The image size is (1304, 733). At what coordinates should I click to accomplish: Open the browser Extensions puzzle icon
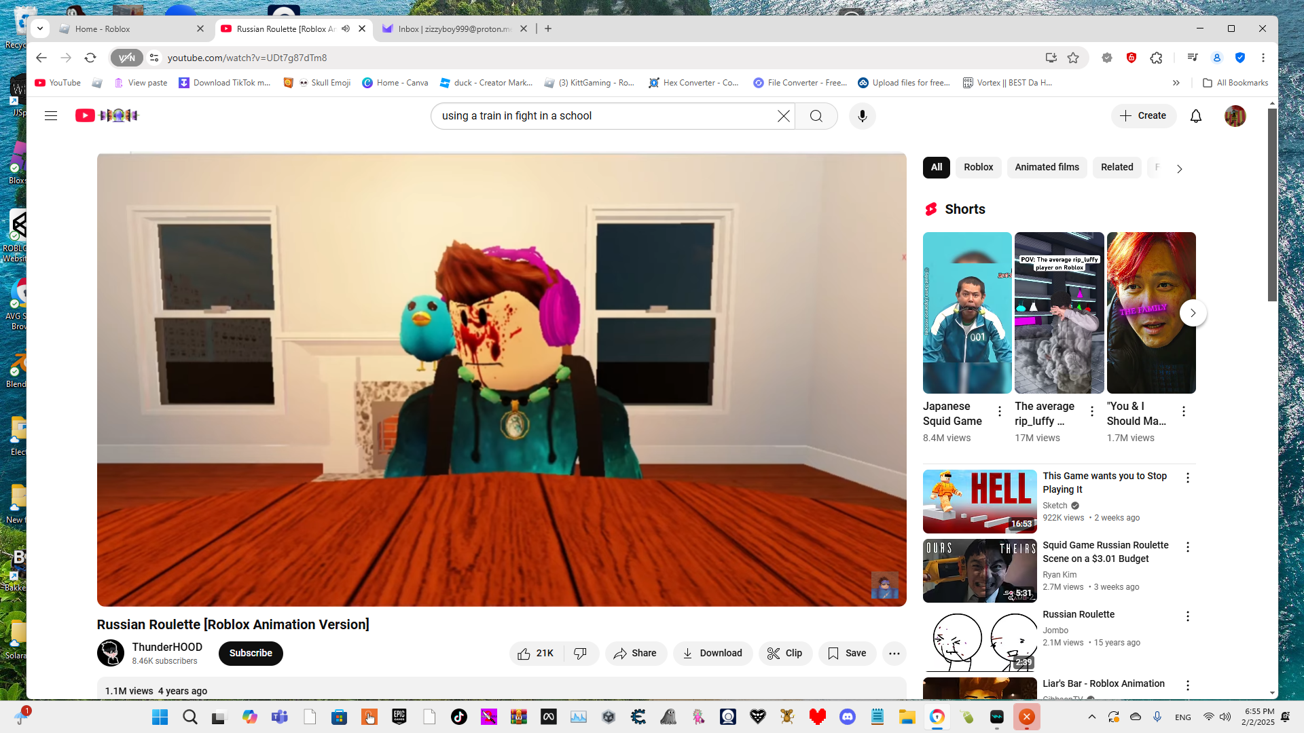[1156, 58]
